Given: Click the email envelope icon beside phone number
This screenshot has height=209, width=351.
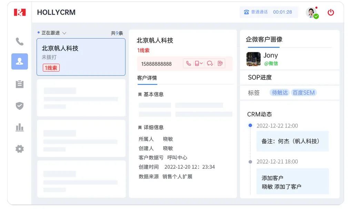Looking at the screenshot, I should pyautogui.click(x=220, y=63).
